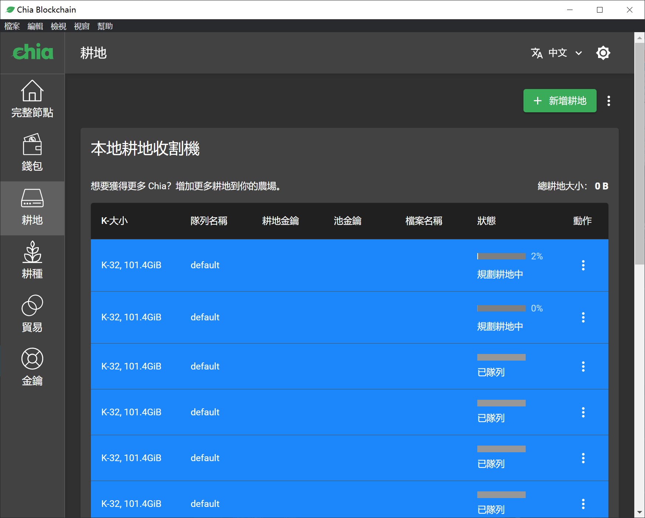
Task: Click the 新增耕地 add plot button
Action: coord(560,100)
